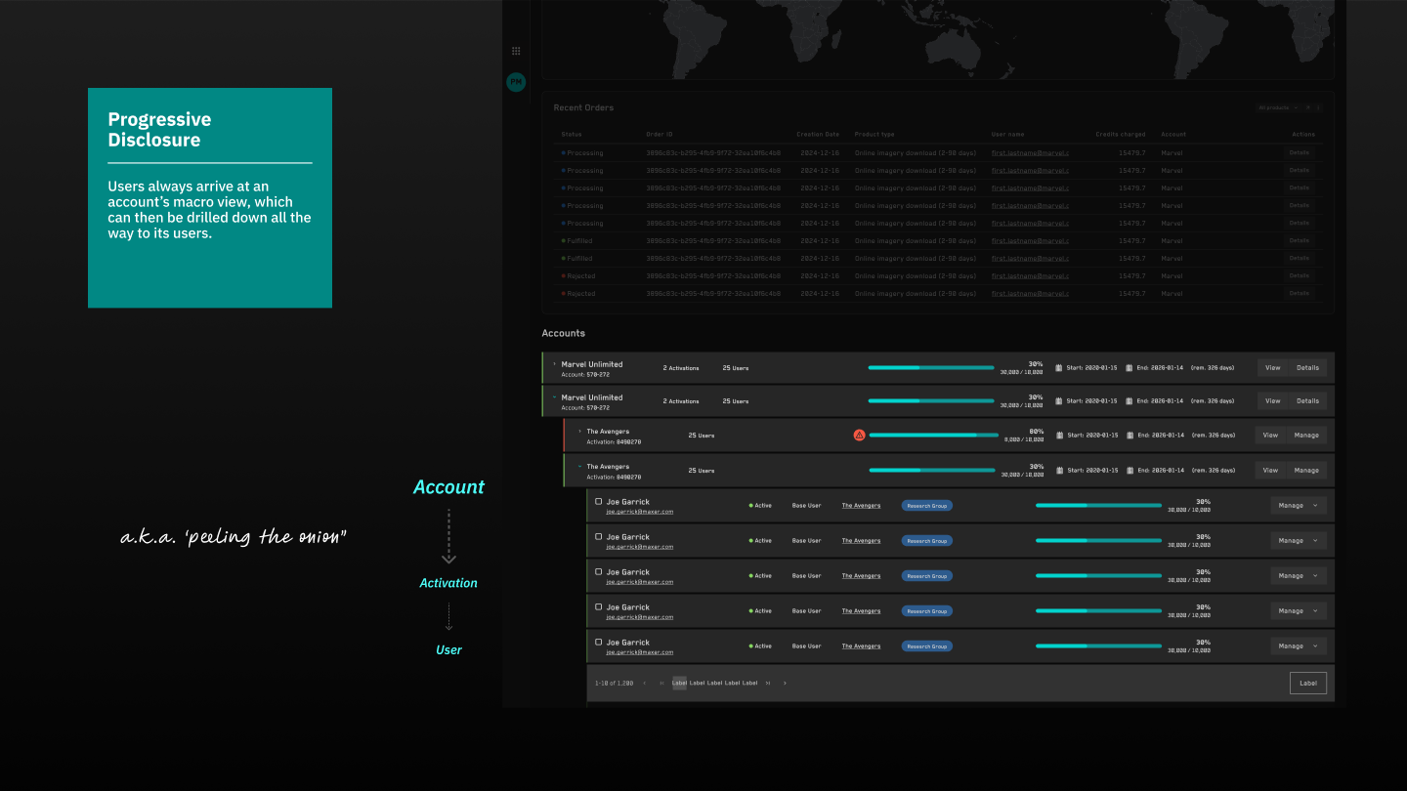Expand the collapsed Marvel Unlimited account row

pyautogui.click(x=554, y=364)
